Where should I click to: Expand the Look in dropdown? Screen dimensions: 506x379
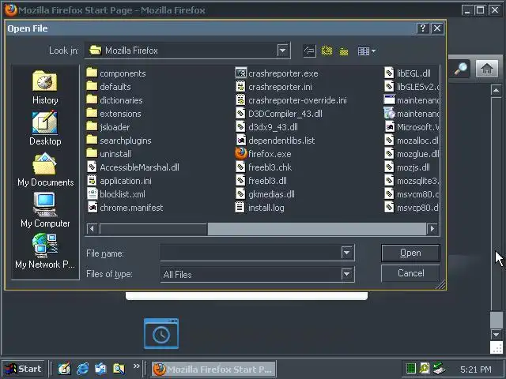point(283,51)
